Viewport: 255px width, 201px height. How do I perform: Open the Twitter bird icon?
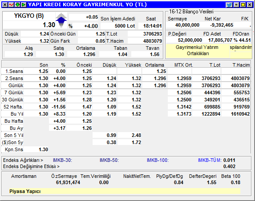click(229, 5)
